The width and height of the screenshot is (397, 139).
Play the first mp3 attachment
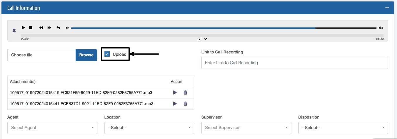175,93
